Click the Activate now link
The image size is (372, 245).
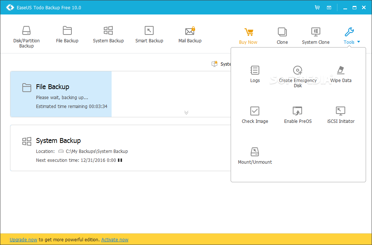coord(115,239)
